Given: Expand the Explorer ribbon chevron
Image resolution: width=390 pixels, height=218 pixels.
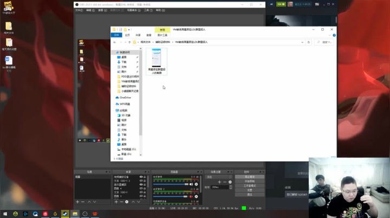Looking at the screenshot, I should click(330, 35).
